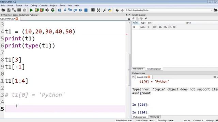Image resolution: width=218 pixels, height=122 pixels.
Task: Run selection or current line
Action: click(47, 10)
